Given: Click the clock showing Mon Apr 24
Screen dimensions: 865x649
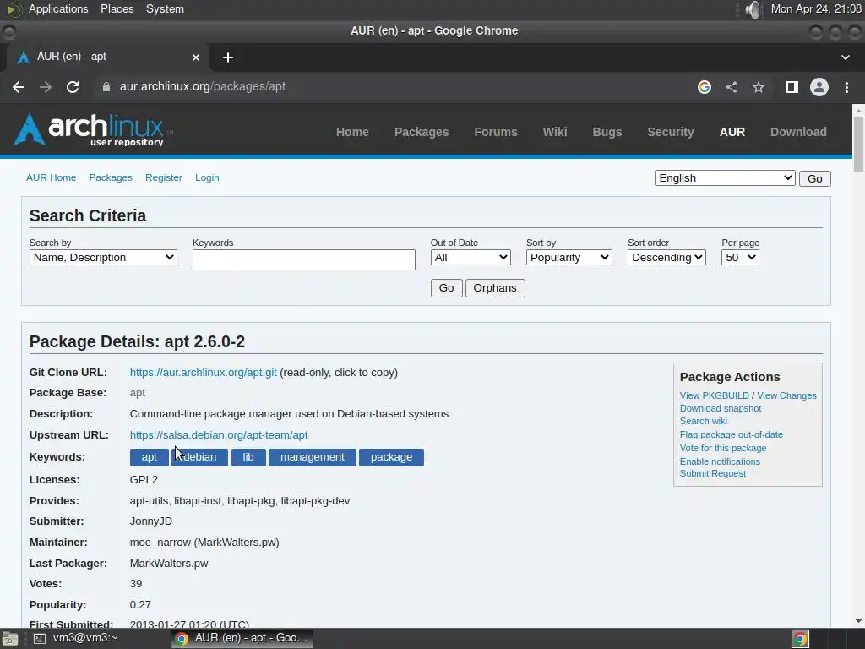Looking at the screenshot, I should click(816, 8).
